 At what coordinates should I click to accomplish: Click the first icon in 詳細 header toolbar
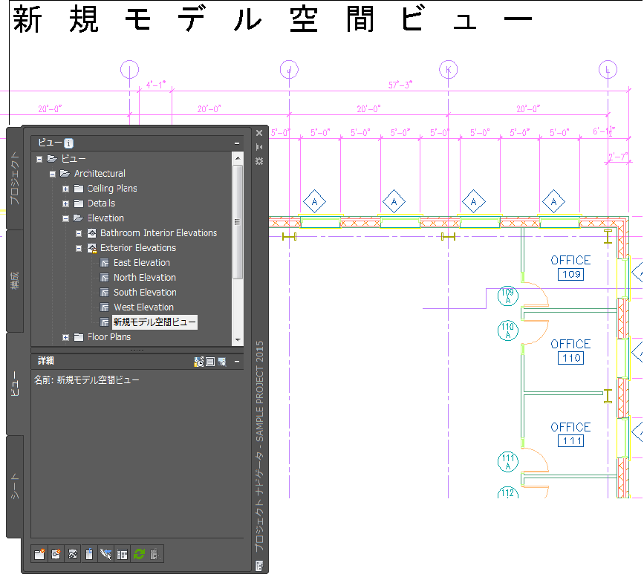coord(199,362)
